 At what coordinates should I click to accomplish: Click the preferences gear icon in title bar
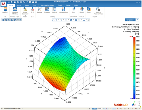(21, 2)
